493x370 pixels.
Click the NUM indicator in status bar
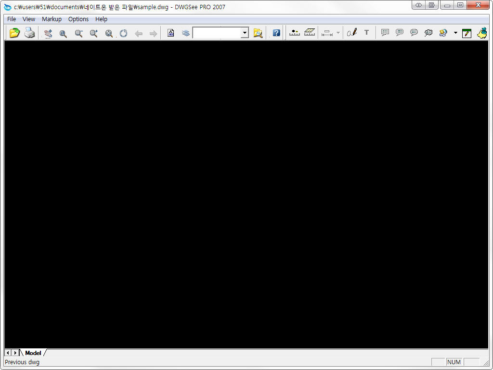click(x=454, y=362)
